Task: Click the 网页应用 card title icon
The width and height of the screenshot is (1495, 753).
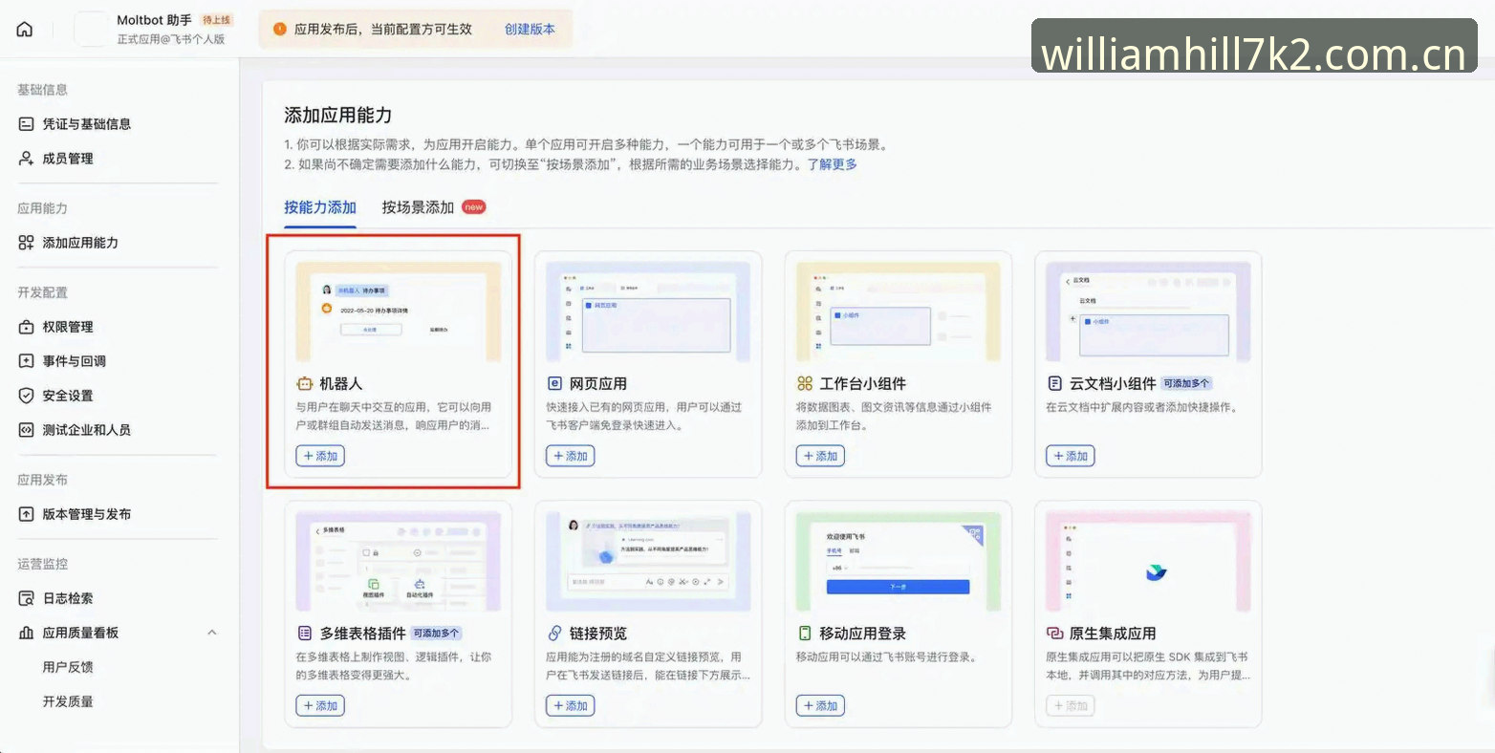Action: [x=554, y=384]
